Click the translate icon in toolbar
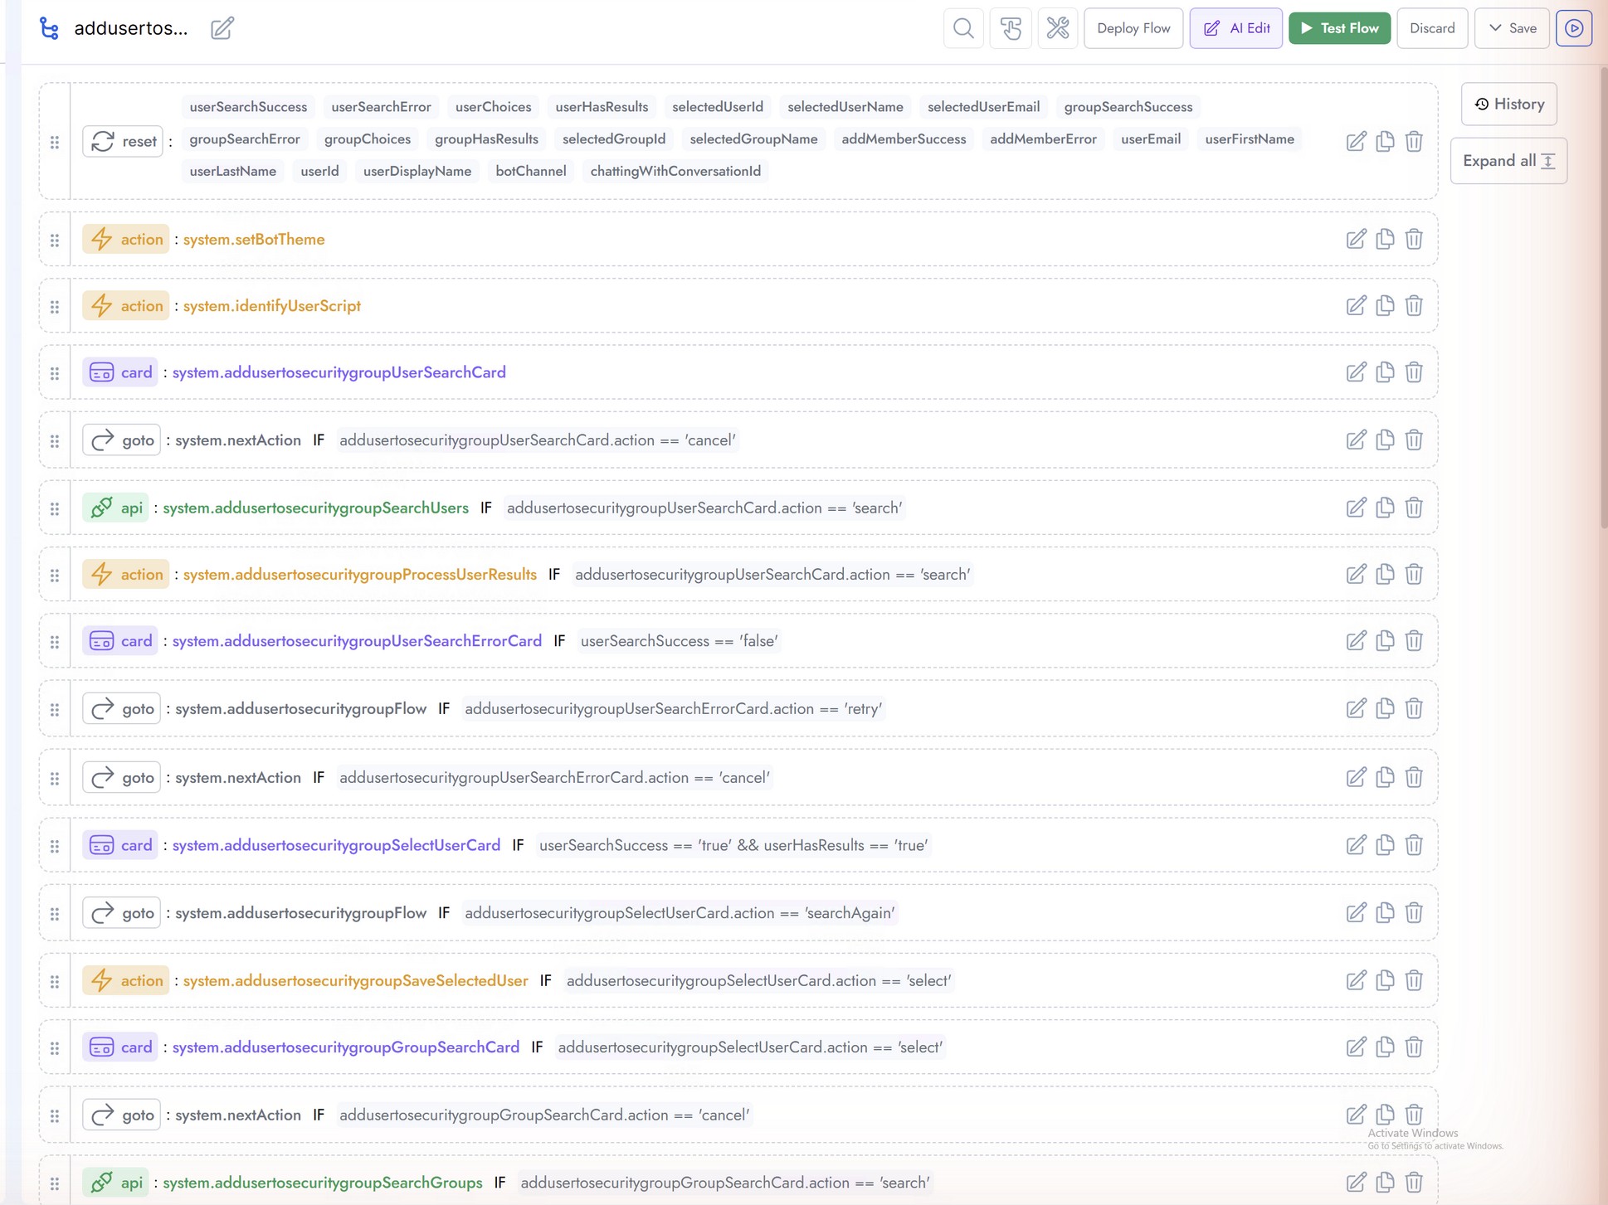 [x=1011, y=28]
